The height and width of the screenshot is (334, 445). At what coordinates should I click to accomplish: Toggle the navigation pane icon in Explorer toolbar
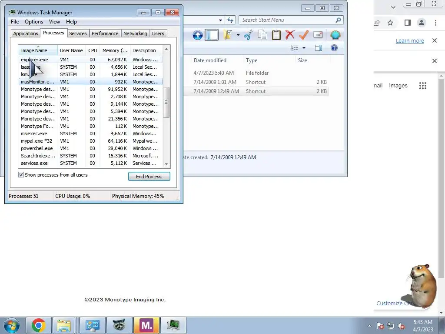pyautogui.click(x=212, y=35)
